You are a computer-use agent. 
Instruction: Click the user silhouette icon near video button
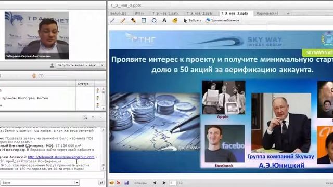coord(52,65)
